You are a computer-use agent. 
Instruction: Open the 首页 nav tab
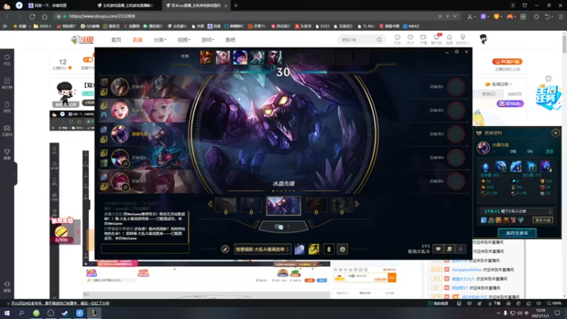tap(116, 40)
